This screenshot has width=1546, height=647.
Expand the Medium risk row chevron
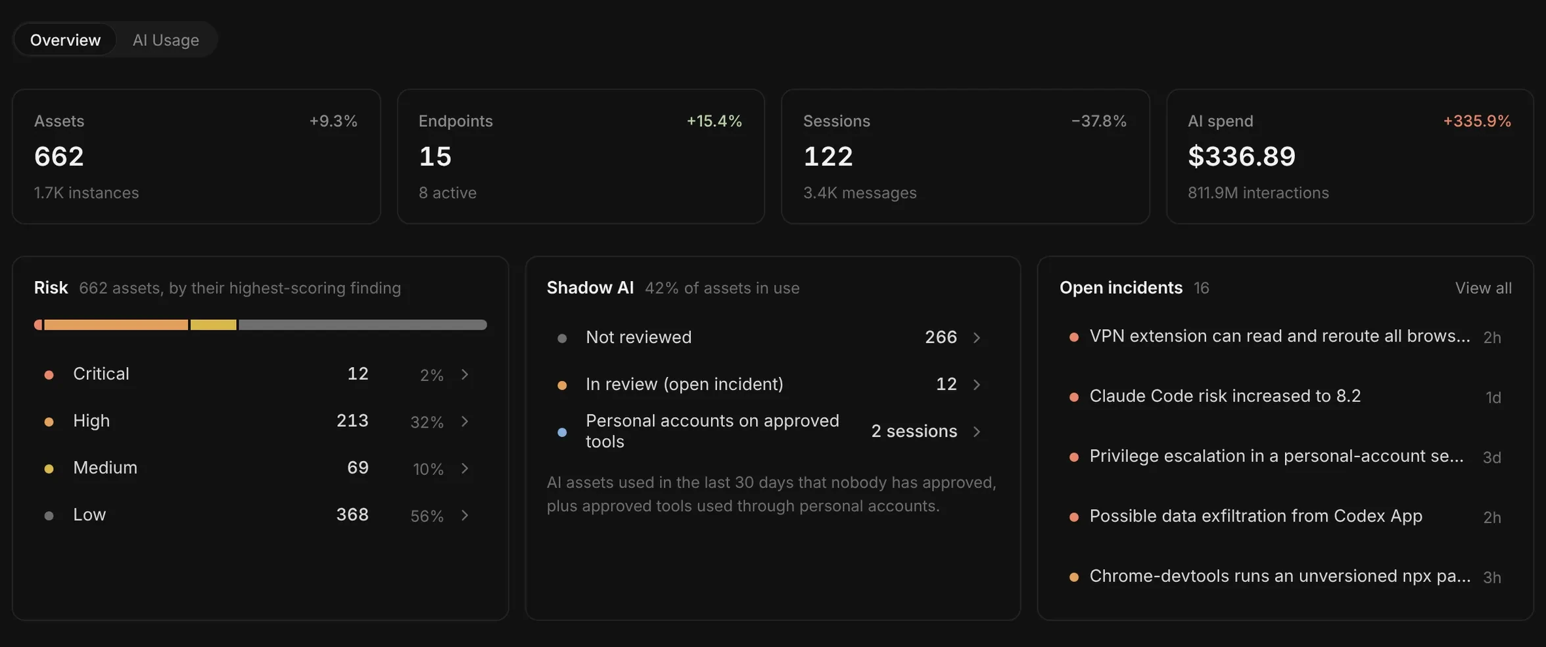[x=465, y=468]
